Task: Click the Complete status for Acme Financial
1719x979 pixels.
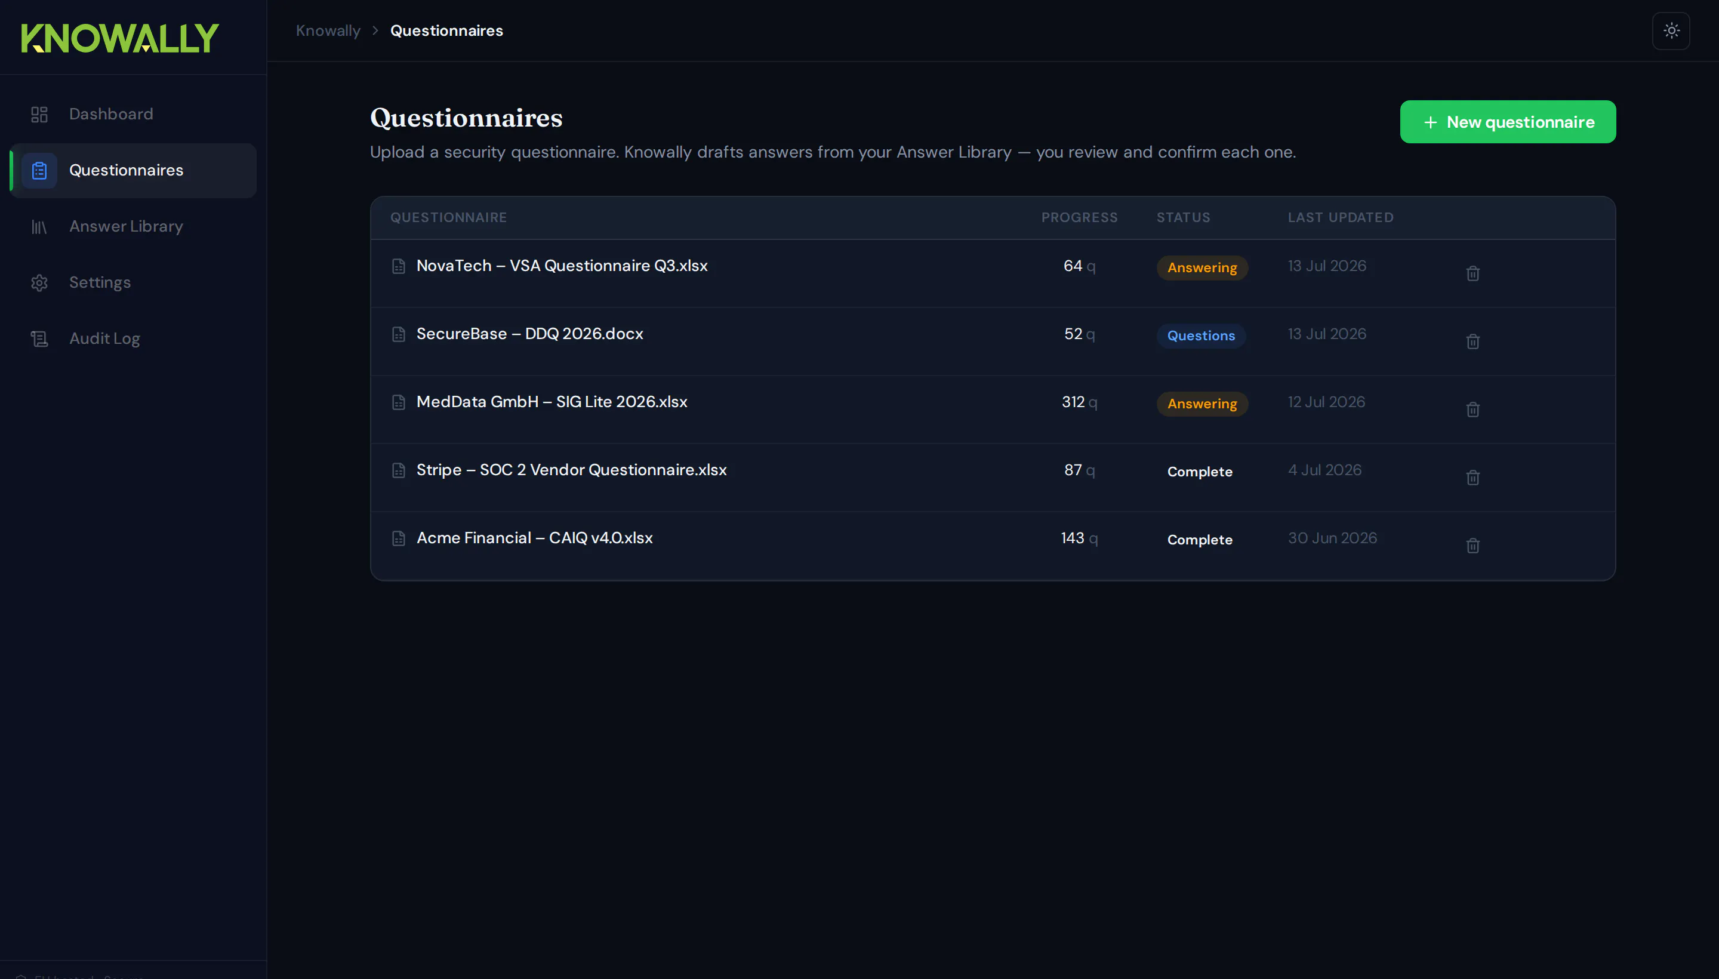Action: (1199, 539)
